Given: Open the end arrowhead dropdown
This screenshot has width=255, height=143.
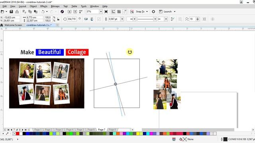Looking at the screenshot, I should tap(166, 19).
